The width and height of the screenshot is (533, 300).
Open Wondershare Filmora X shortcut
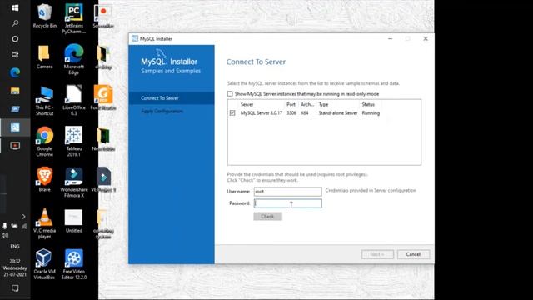74,182
